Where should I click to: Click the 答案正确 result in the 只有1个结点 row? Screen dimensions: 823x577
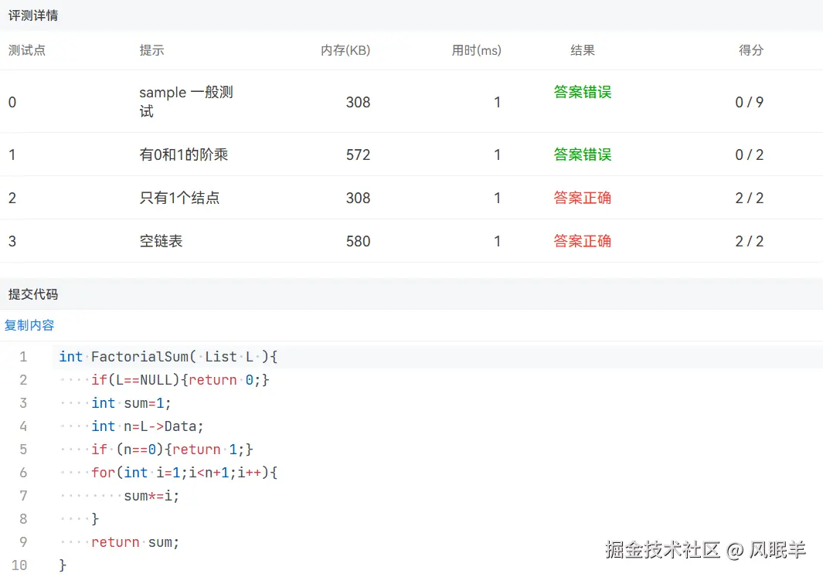coord(583,198)
